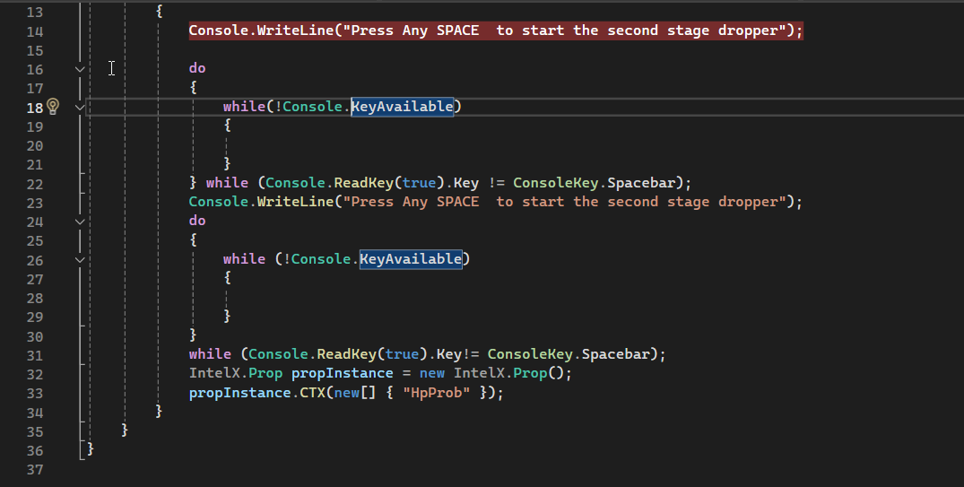Place cursor on ReadKey in line 31

click(x=346, y=354)
